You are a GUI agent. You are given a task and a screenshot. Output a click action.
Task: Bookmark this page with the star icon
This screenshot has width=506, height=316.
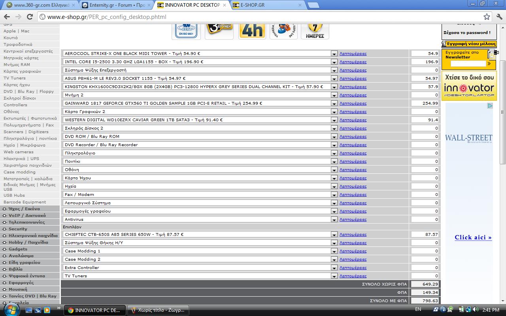pyautogui.click(x=487, y=17)
